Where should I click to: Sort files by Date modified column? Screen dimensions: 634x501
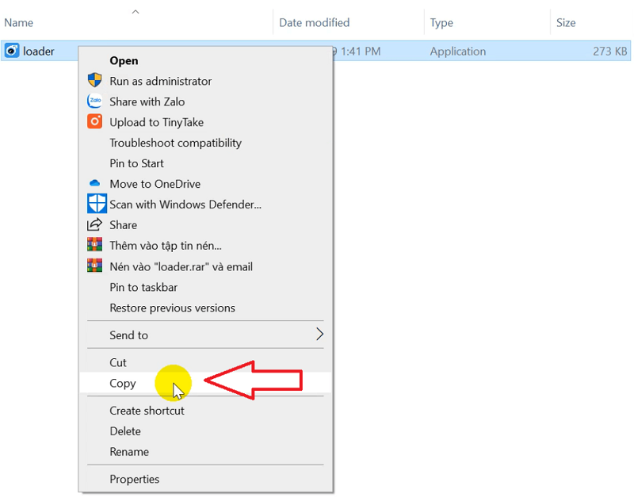(x=315, y=23)
